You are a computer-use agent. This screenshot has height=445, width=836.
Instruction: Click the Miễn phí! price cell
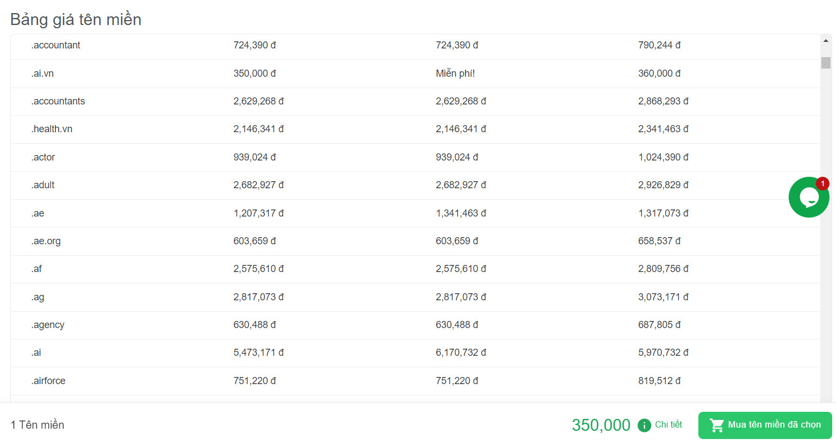click(455, 73)
